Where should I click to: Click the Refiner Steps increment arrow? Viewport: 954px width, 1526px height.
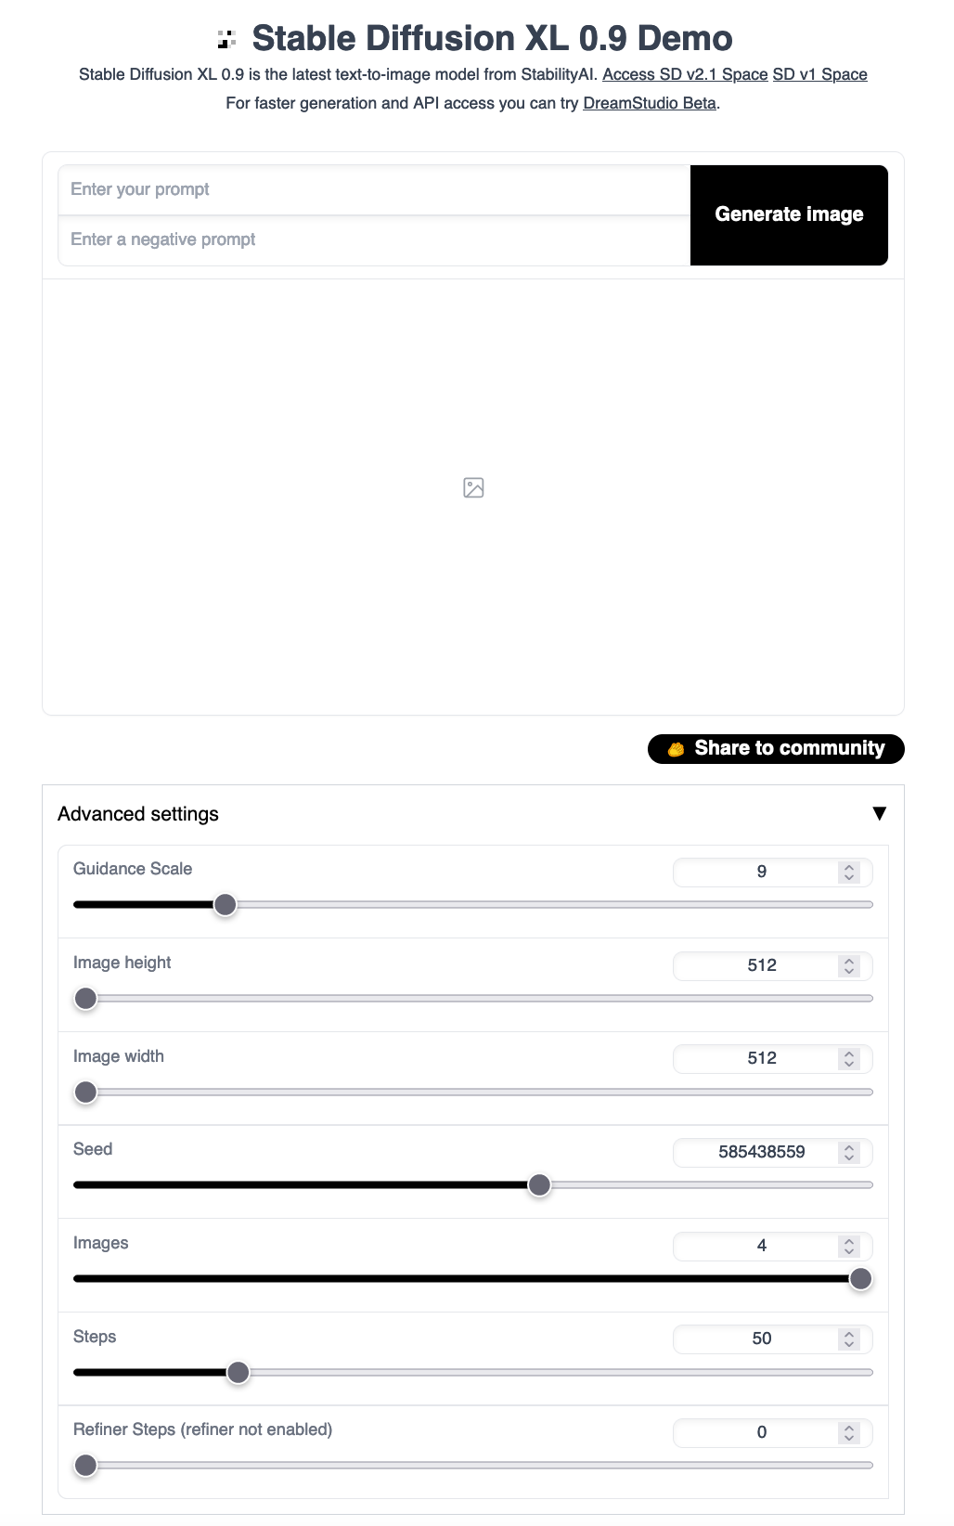tap(847, 1427)
